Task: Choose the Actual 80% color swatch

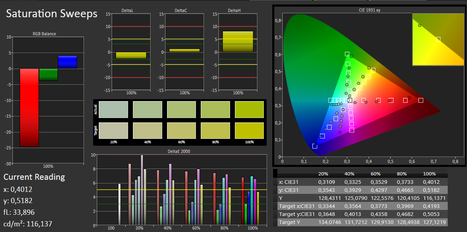Action: [x=215, y=110]
